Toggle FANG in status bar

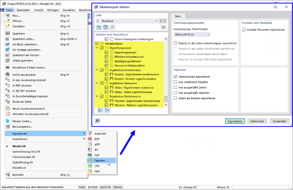tap(82, 187)
